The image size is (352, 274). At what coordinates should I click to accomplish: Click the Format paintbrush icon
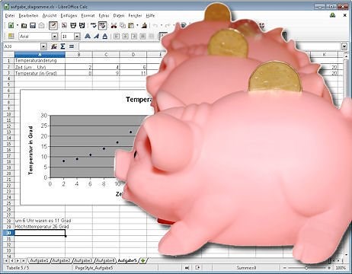(x=144, y=25)
